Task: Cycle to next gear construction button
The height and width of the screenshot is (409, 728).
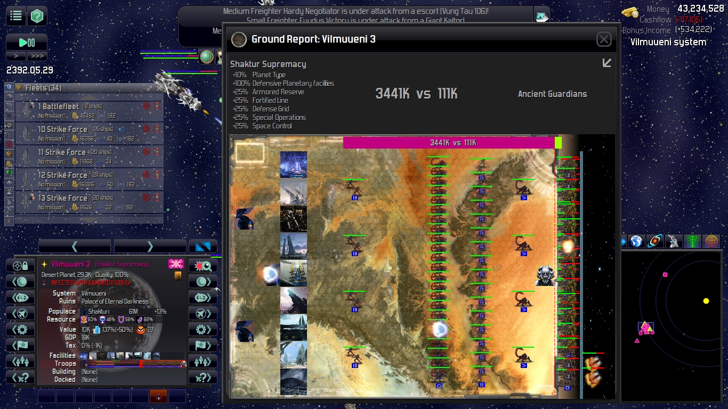Action: tap(203, 330)
